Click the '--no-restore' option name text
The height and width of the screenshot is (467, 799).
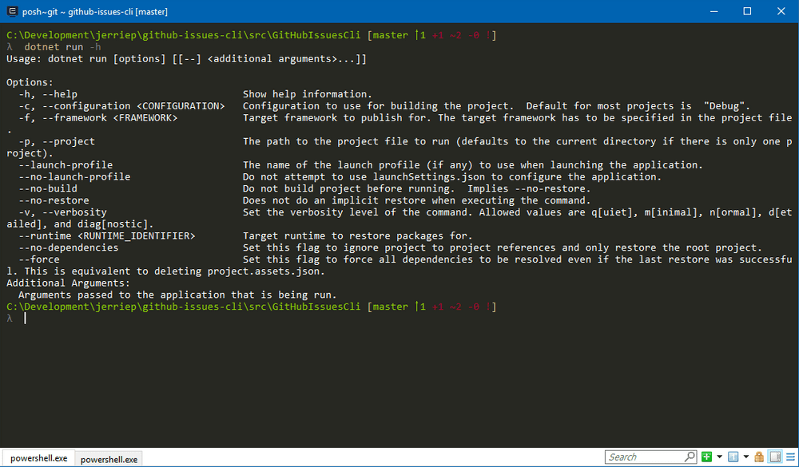point(54,200)
